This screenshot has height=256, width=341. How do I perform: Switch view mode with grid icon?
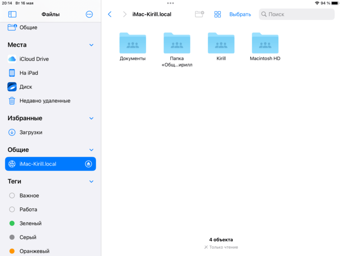click(x=218, y=14)
